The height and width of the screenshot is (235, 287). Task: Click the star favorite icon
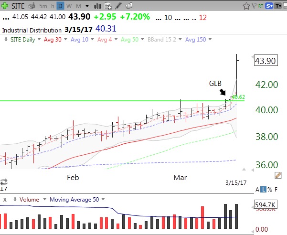[x=246, y=6]
